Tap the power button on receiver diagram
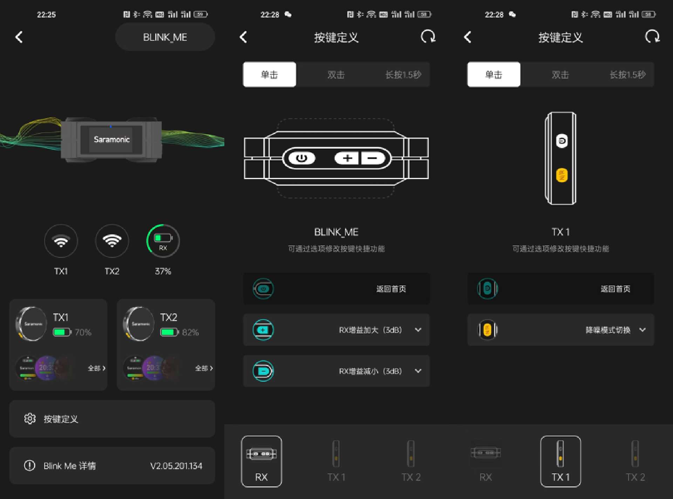The width and height of the screenshot is (673, 499). pyautogui.click(x=301, y=158)
